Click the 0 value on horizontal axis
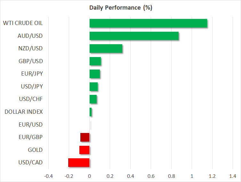Screen dimensions: 241x182 tap(90, 176)
